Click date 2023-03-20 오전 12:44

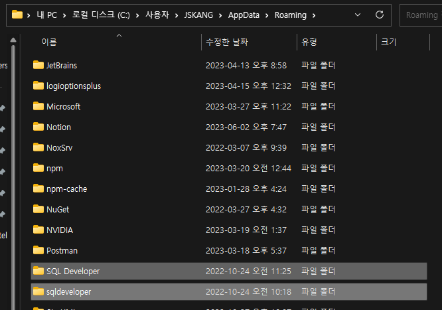[x=248, y=169]
